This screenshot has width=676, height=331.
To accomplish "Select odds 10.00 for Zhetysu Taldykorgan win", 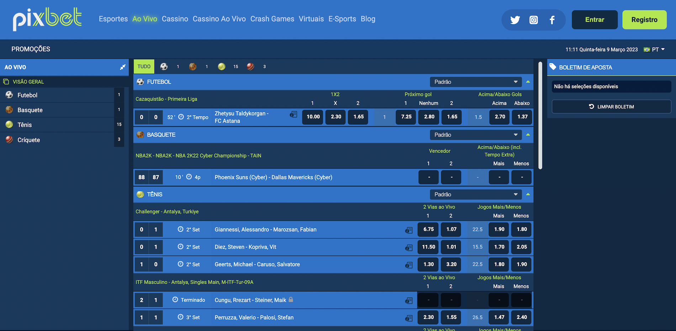I will (x=313, y=117).
